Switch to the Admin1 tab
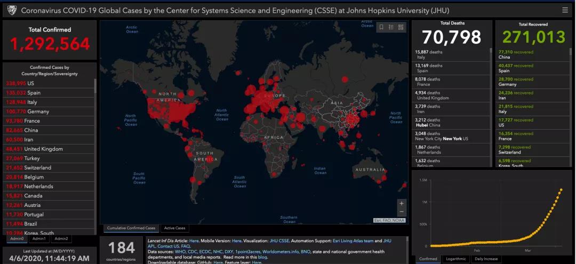Viewport: 576px width, 264px height. coord(39,238)
